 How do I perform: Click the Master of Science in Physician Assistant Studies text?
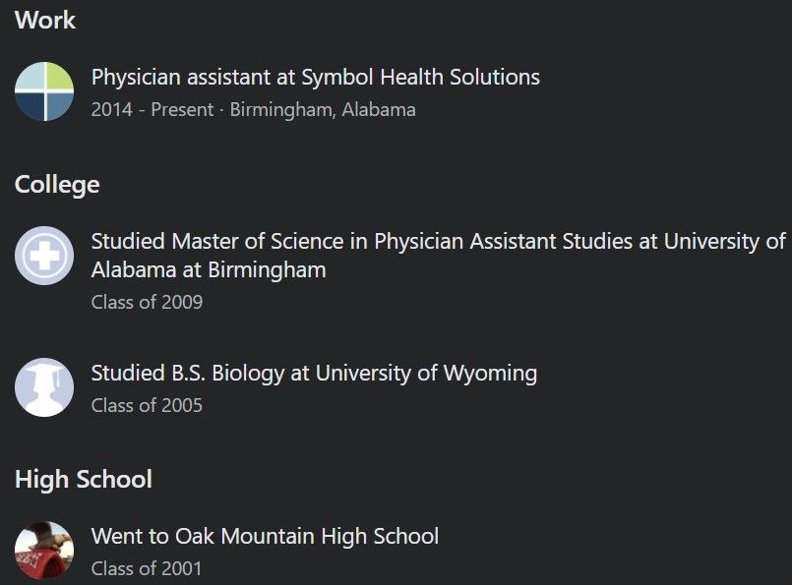(x=402, y=241)
